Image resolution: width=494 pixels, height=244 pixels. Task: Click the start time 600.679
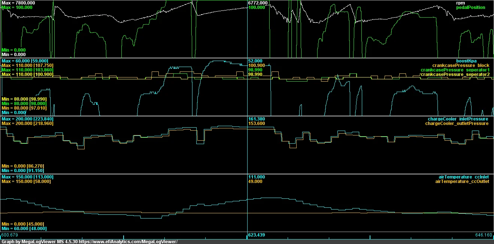[10, 235]
